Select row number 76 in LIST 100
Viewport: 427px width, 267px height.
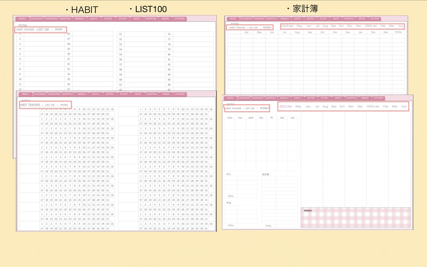click(169, 34)
